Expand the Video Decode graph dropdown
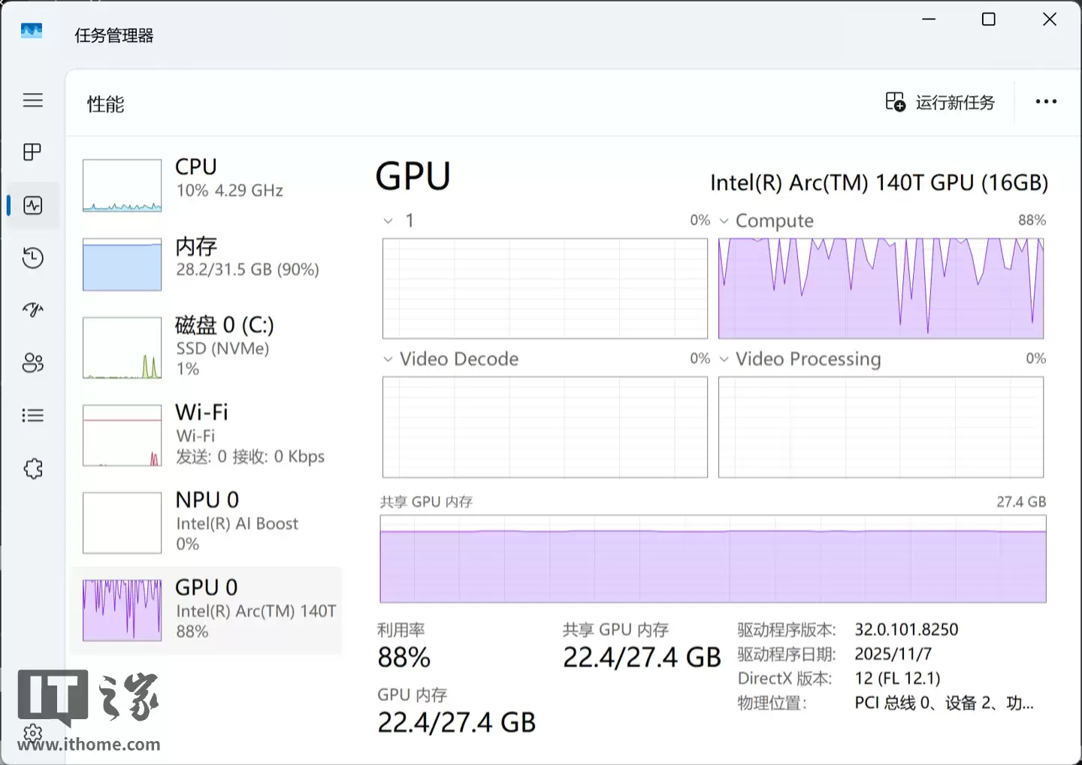Screen dimensions: 1082x765 [388, 359]
